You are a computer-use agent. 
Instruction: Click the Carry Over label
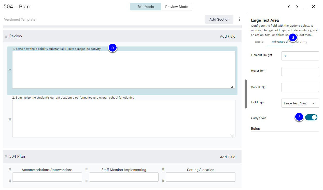(258, 118)
